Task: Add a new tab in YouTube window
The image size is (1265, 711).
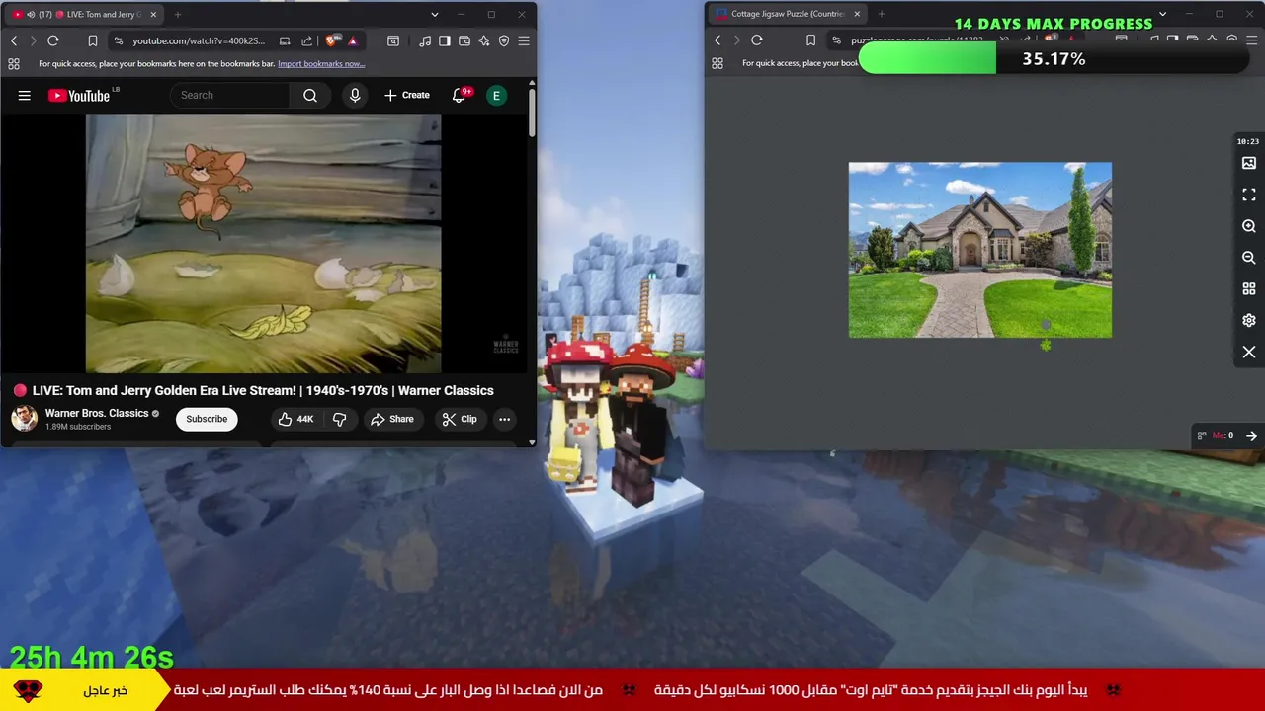Action: pyautogui.click(x=178, y=14)
